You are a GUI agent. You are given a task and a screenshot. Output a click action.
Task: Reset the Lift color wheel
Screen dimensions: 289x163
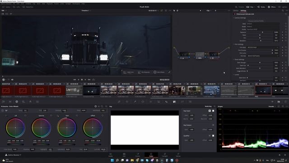(25, 115)
